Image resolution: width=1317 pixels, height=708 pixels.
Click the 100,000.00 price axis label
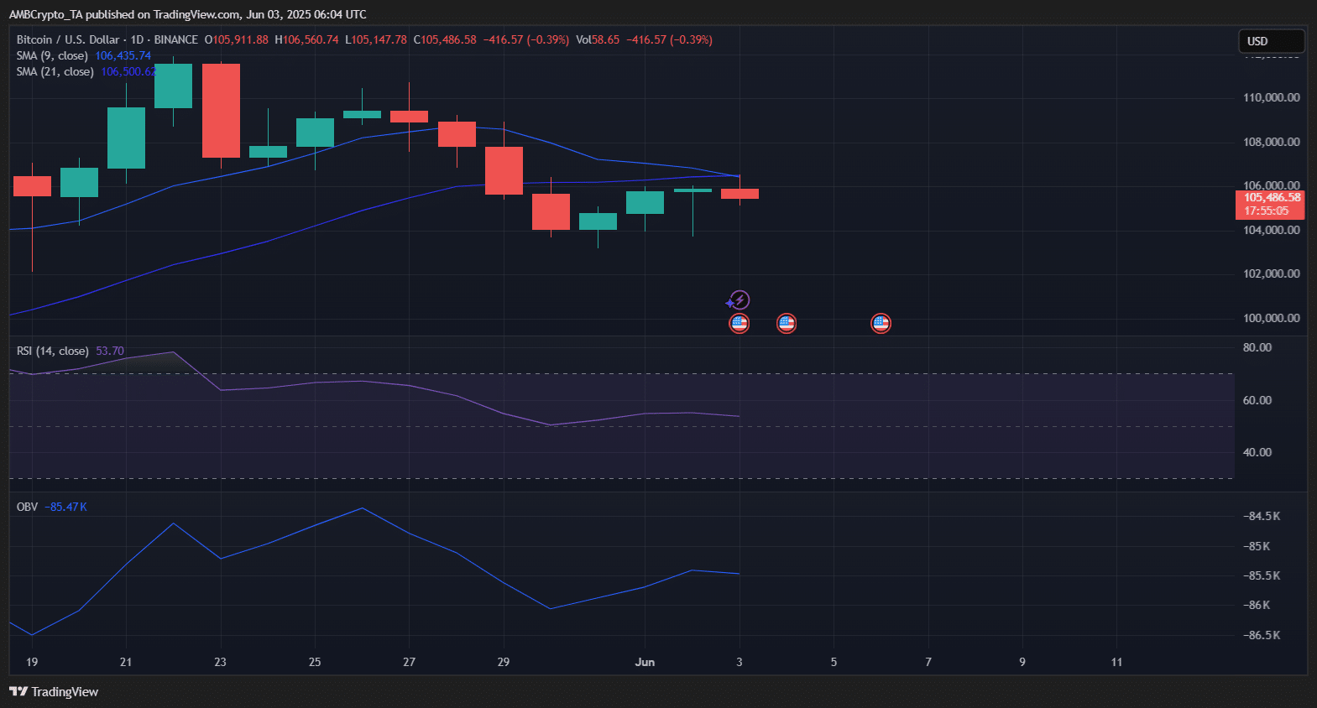pyautogui.click(x=1271, y=318)
